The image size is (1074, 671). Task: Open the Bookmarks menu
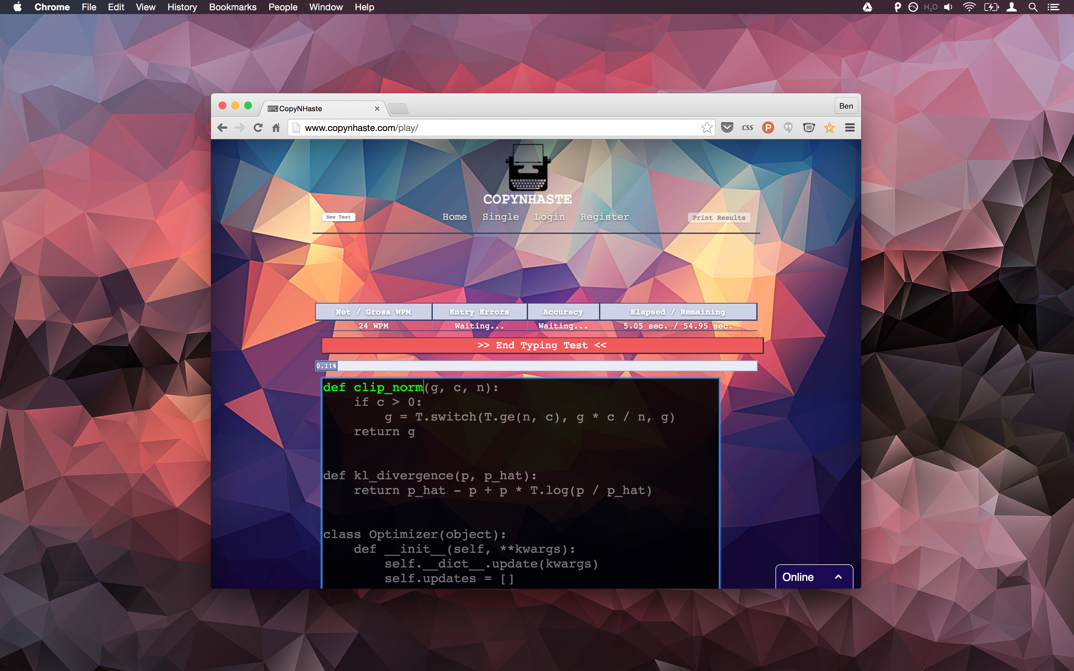click(233, 7)
